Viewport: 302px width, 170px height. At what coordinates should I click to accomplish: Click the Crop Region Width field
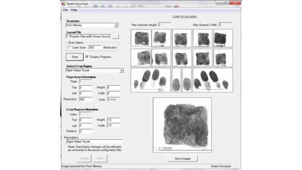coord(113,126)
